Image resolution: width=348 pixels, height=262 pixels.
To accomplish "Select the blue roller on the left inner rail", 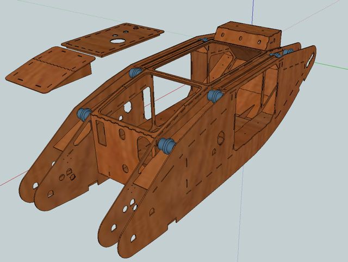I will click(x=135, y=72).
